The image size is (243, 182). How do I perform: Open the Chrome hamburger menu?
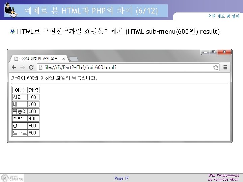tap(225, 67)
